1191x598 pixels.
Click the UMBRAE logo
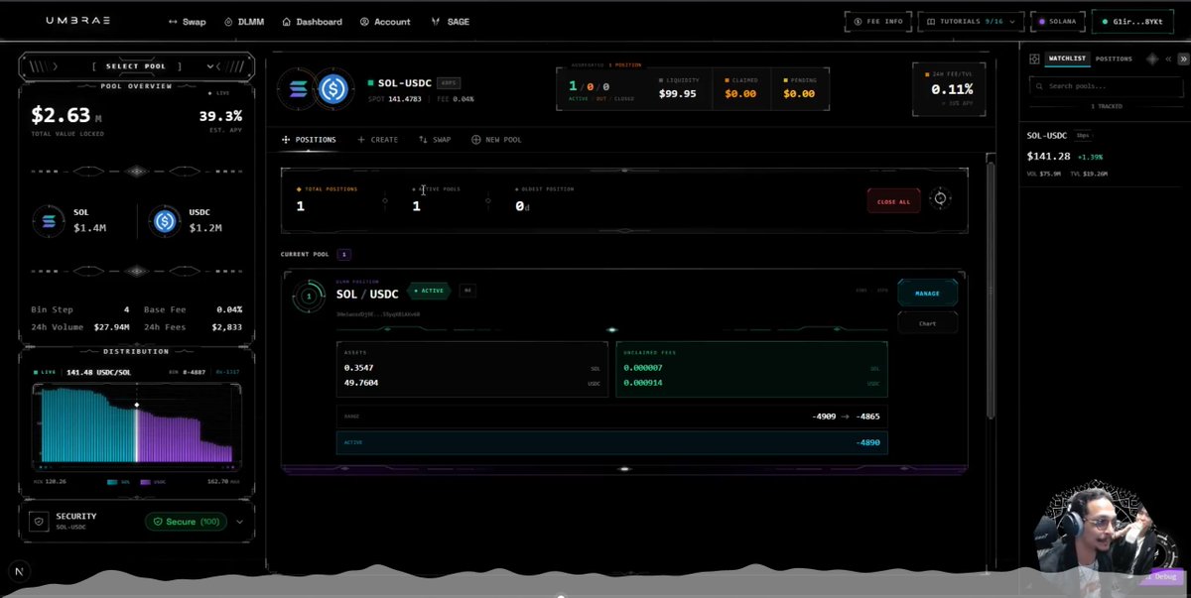tap(79, 21)
